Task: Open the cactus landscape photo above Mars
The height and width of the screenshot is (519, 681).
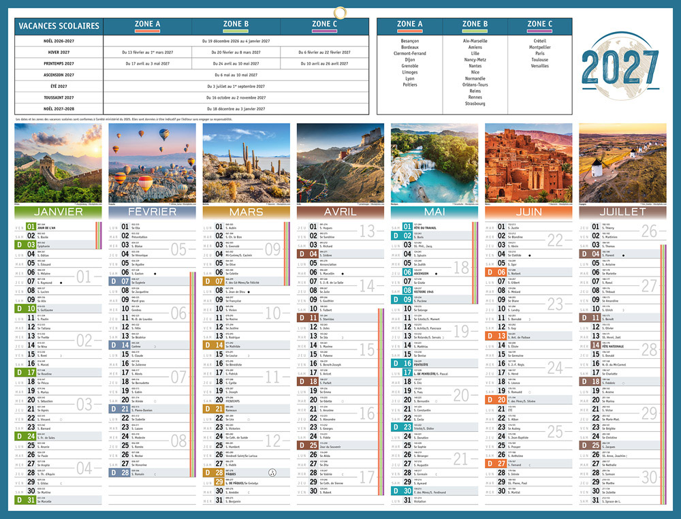Action: pos(247,163)
